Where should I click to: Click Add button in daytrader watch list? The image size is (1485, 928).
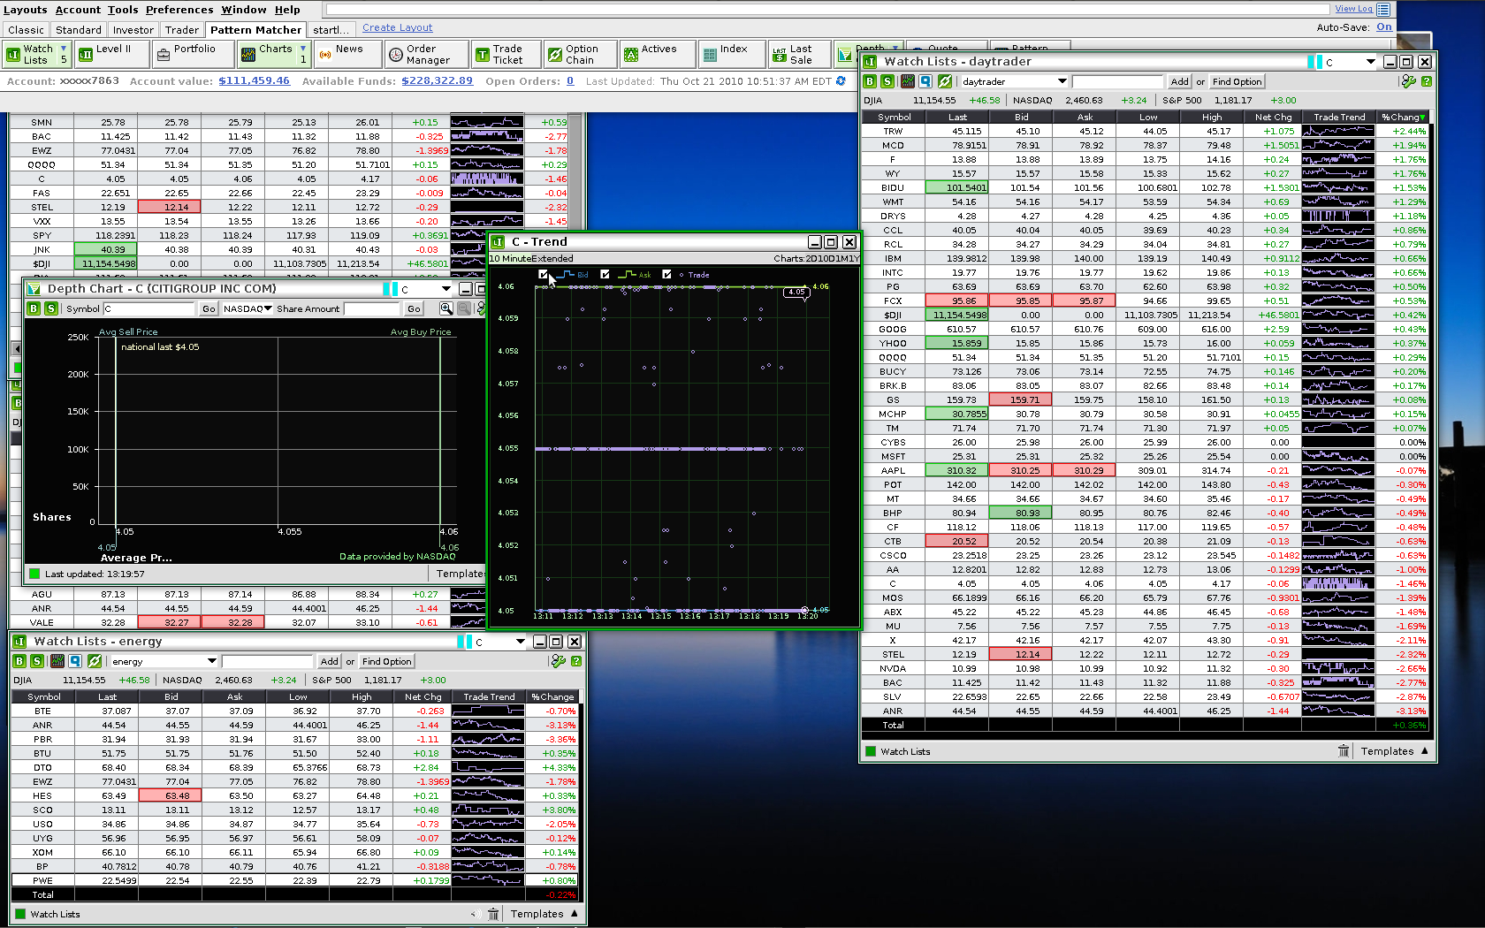(x=1179, y=81)
